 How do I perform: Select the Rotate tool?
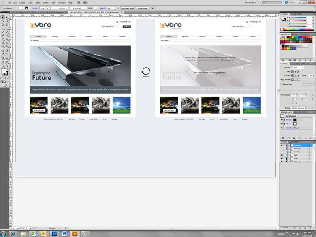[x=3, y=39]
